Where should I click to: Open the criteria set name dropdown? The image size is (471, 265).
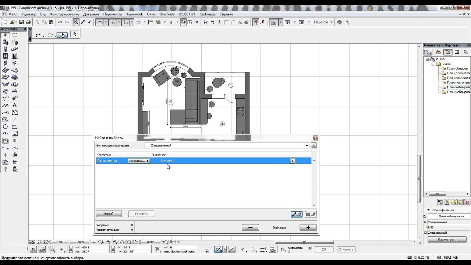click(307, 146)
